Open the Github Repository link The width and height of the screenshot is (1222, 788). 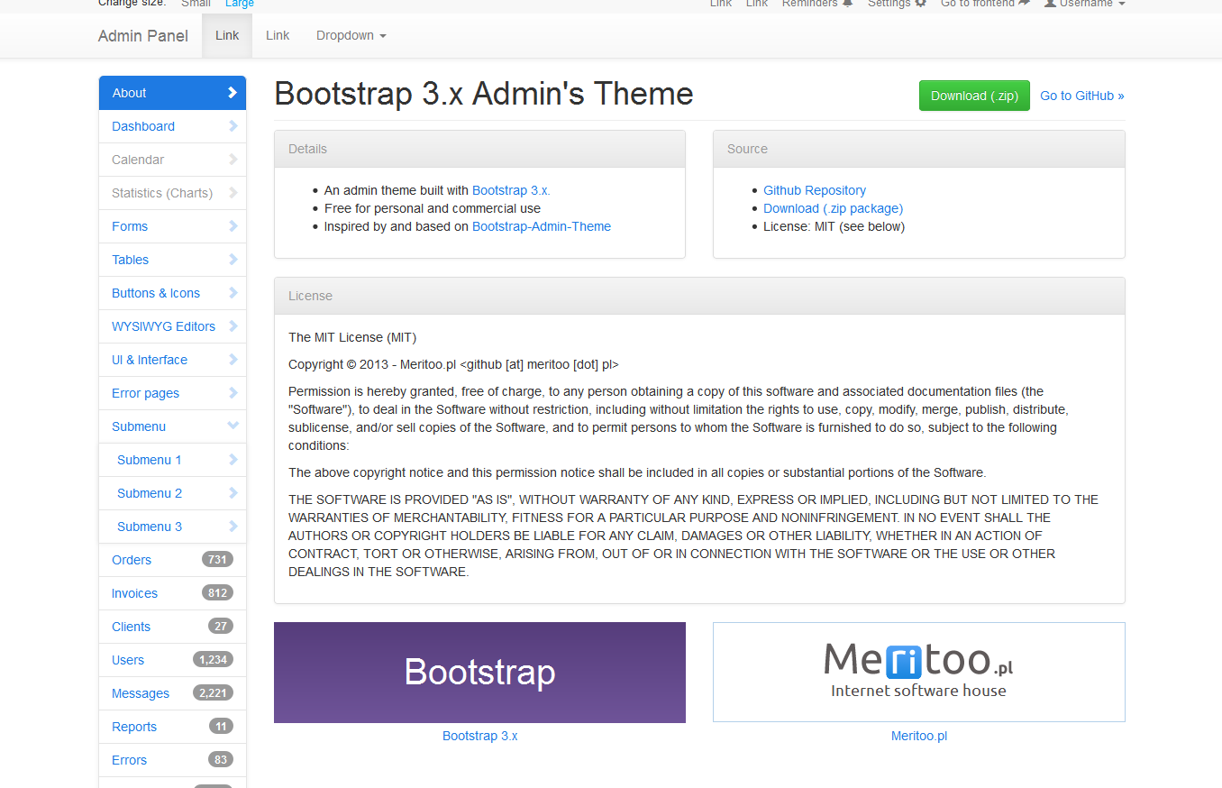[815, 190]
